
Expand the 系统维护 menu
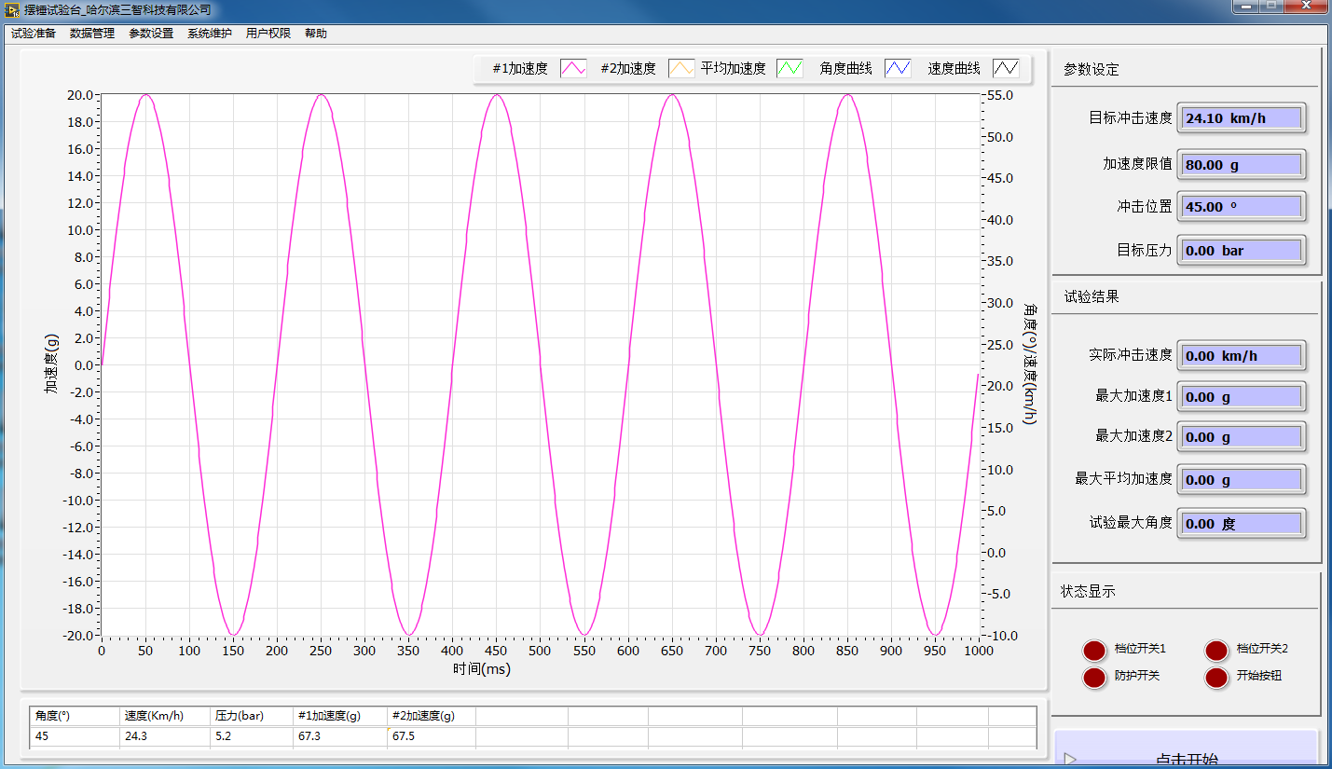(x=210, y=34)
